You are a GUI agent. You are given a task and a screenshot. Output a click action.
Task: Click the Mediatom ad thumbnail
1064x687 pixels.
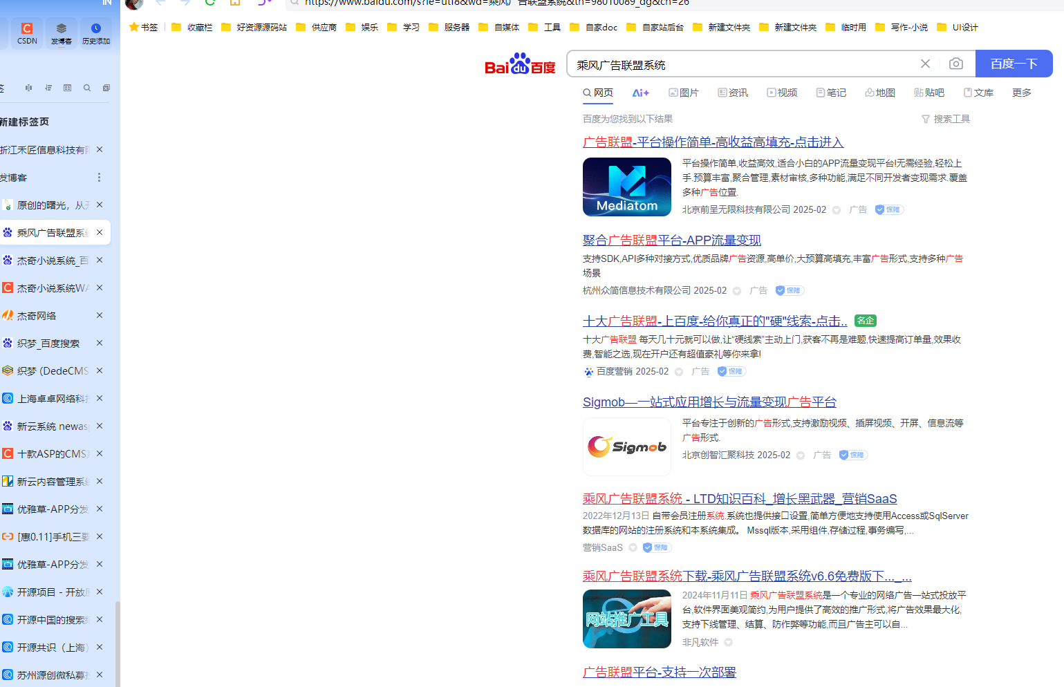tap(627, 187)
